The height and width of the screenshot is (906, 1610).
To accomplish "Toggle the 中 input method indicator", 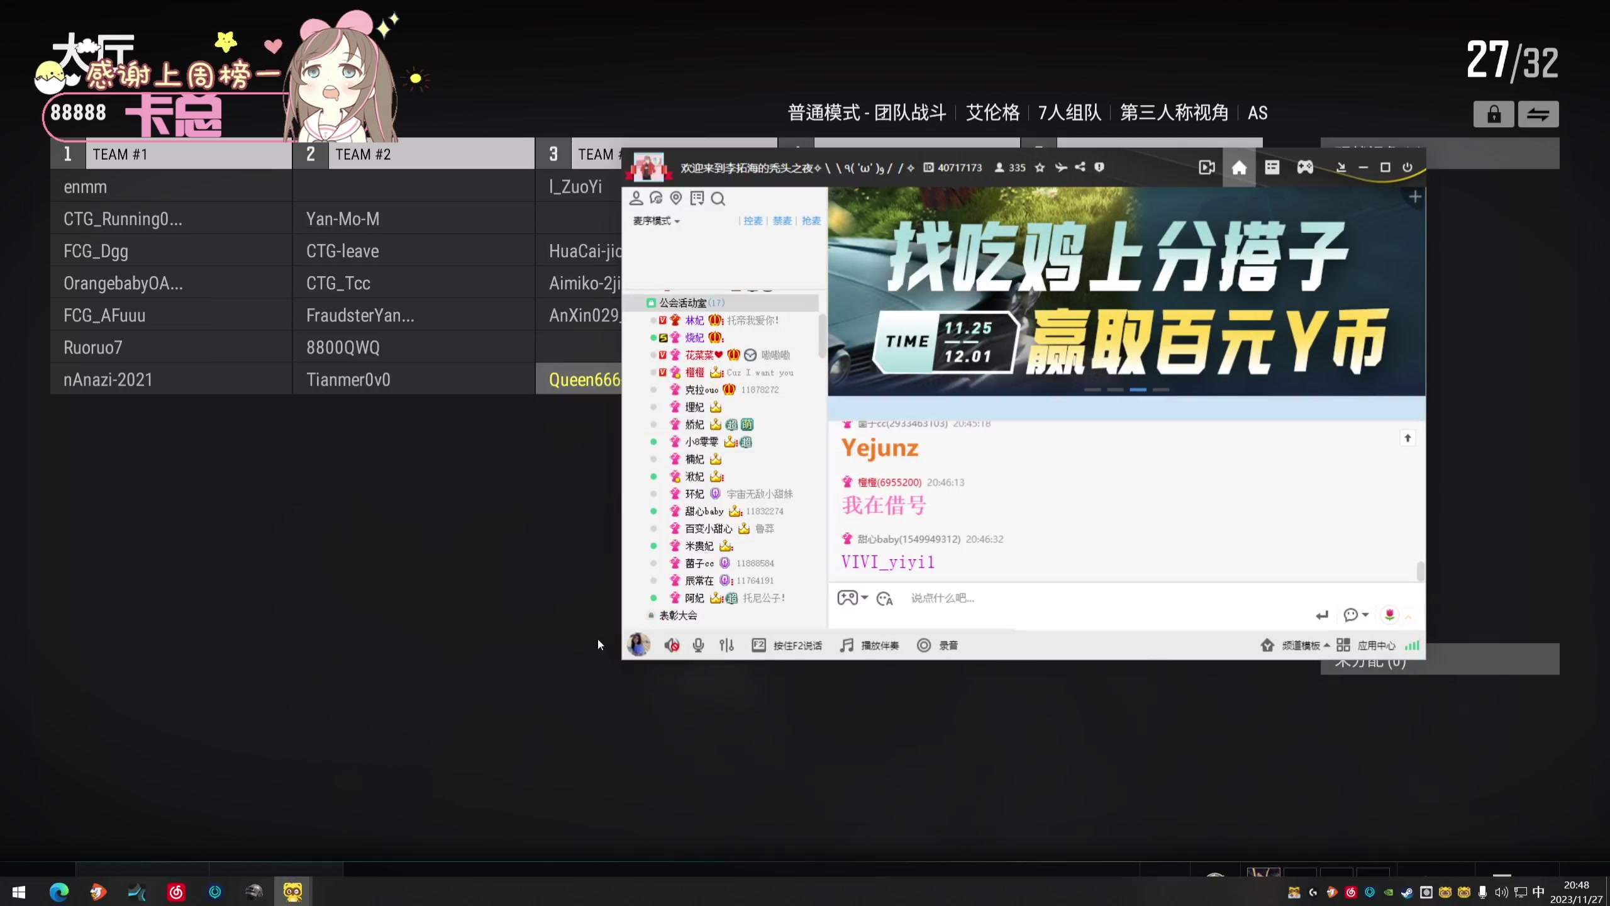I will (x=1538, y=892).
